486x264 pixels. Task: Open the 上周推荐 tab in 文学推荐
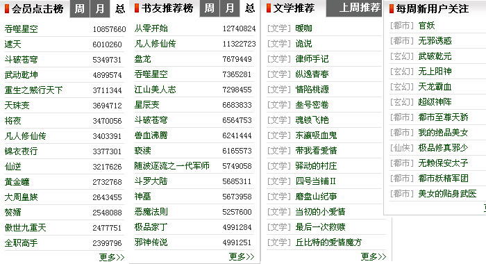(x=354, y=8)
